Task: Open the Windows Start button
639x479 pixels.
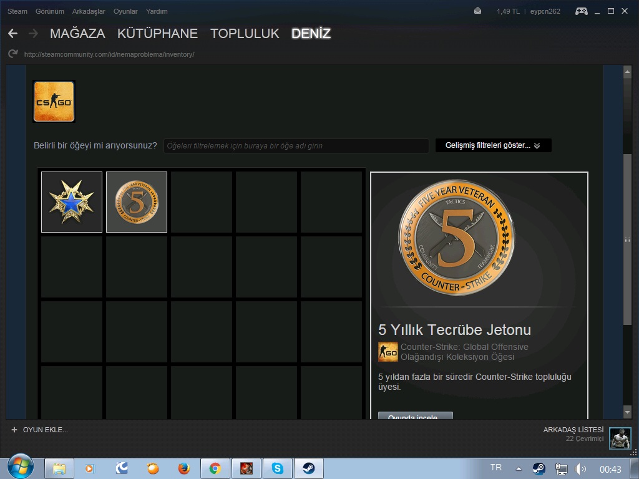Action: [x=21, y=468]
